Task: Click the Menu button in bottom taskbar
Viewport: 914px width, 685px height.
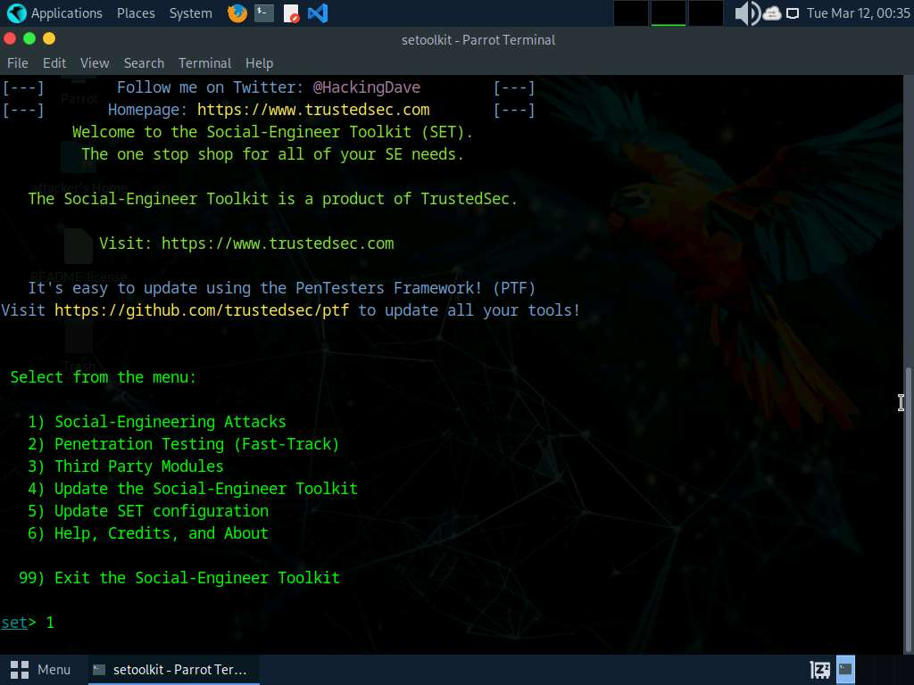Action: click(x=41, y=669)
